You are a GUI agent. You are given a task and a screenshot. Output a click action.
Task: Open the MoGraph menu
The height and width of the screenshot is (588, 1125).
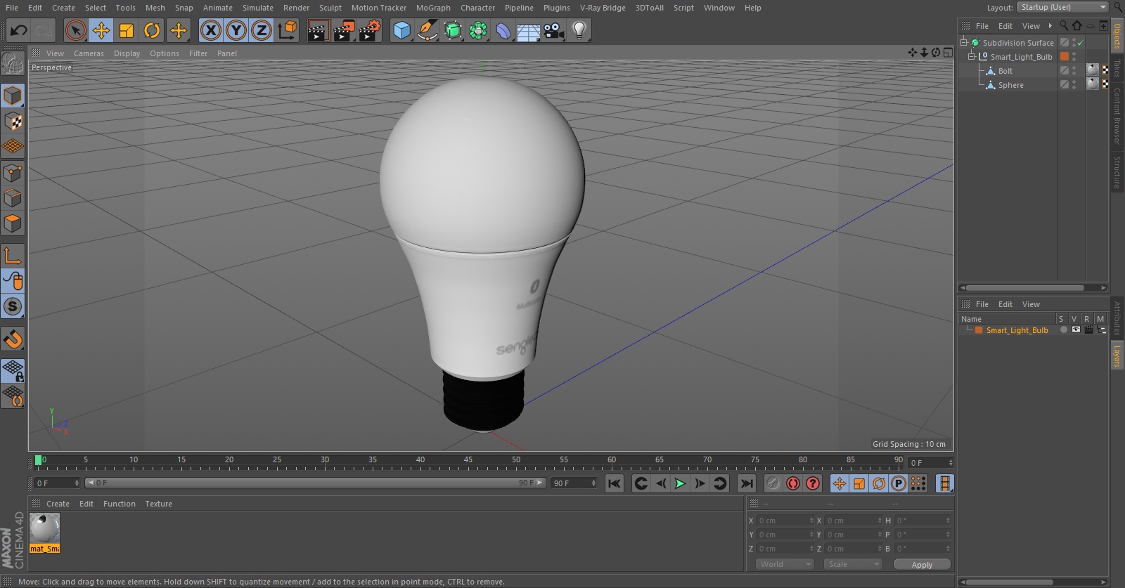click(433, 8)
